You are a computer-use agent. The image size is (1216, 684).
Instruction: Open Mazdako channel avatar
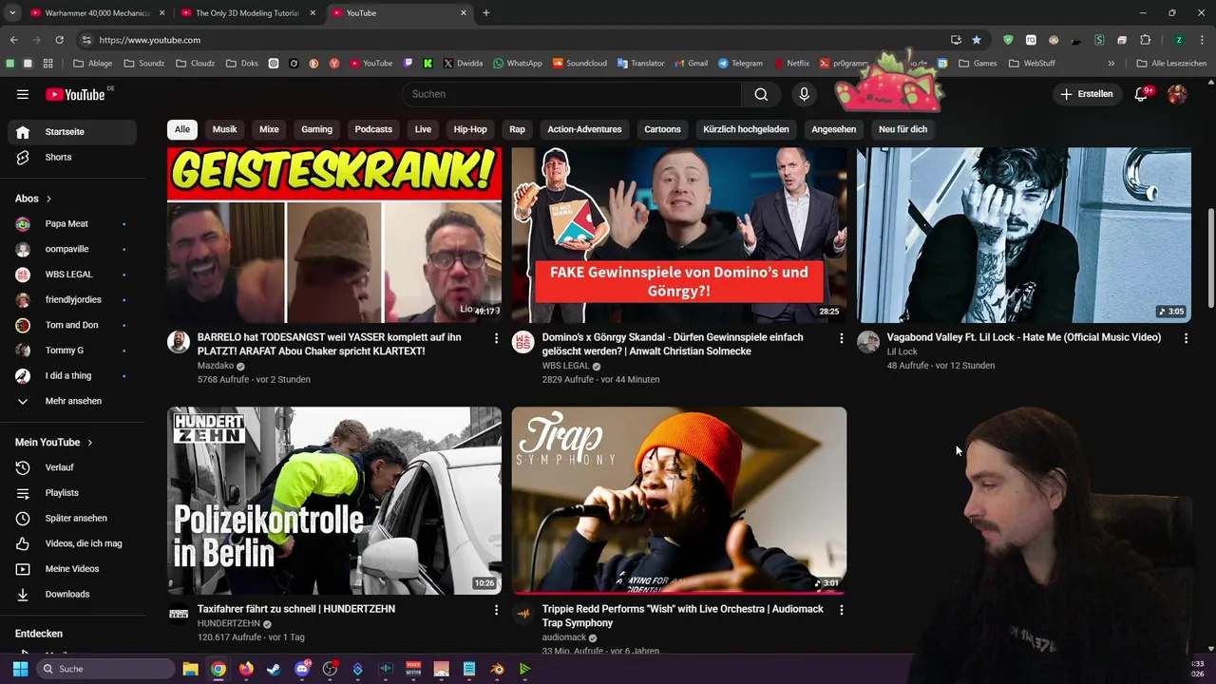click(x=179, y=342)
